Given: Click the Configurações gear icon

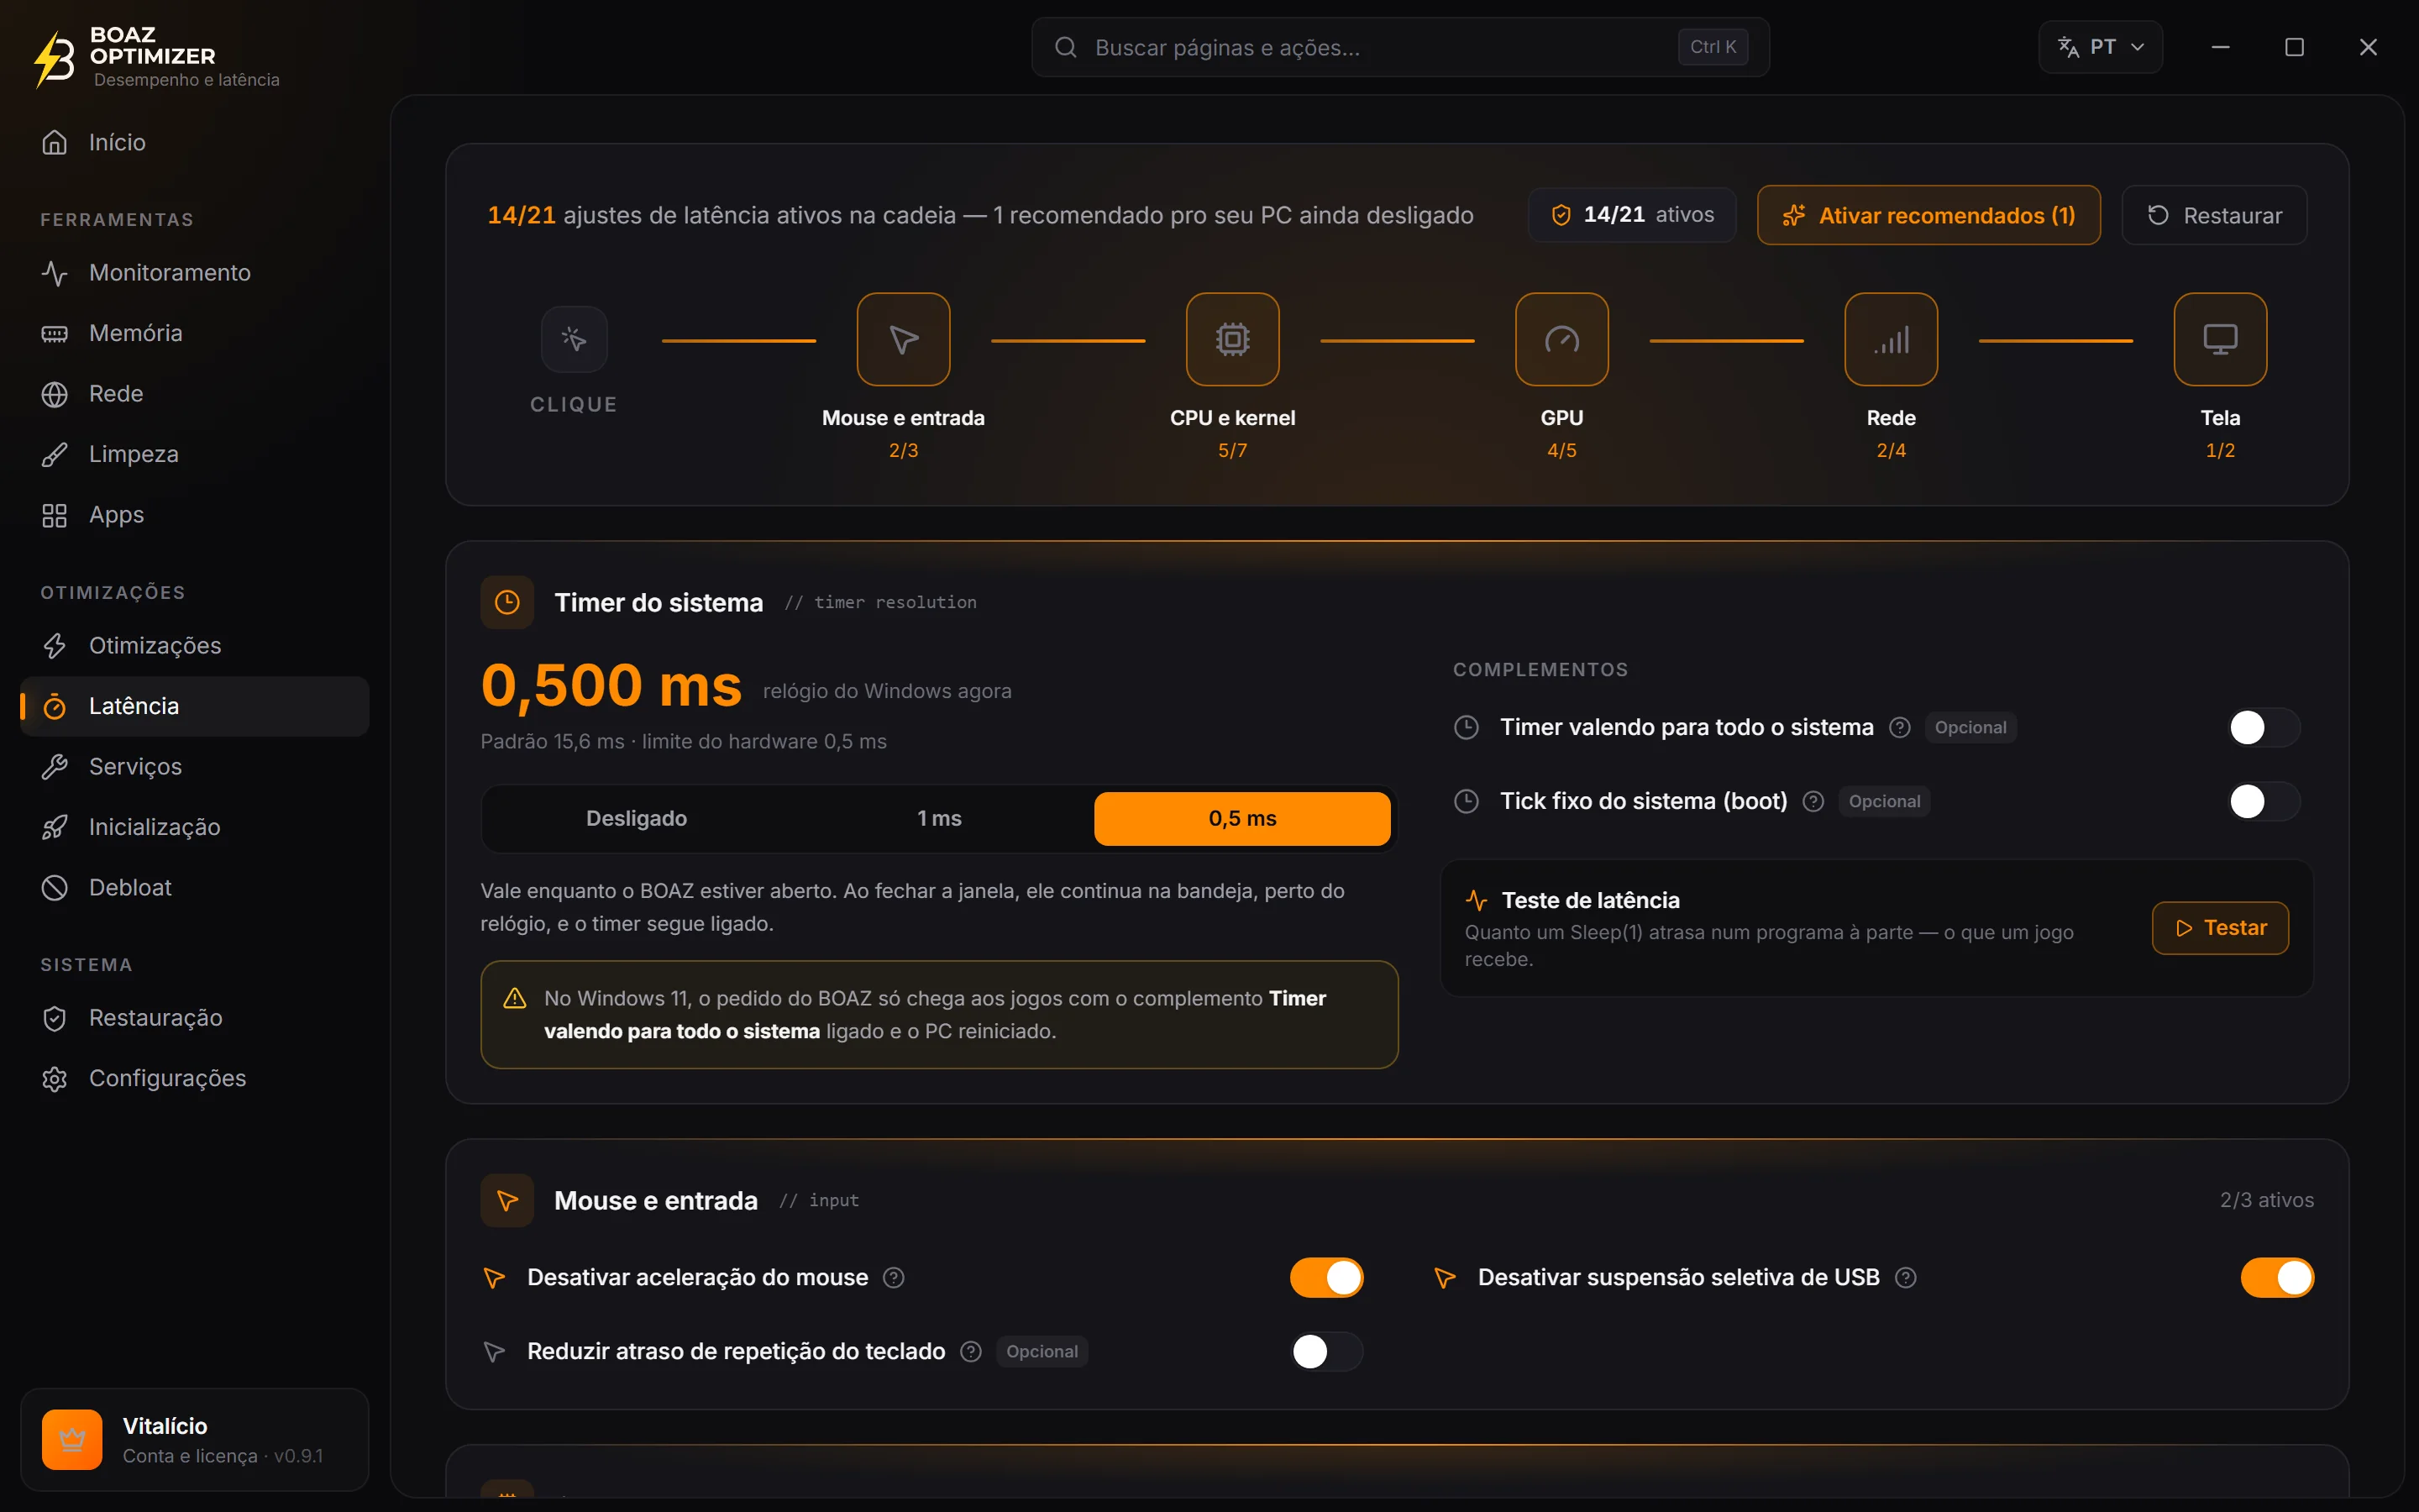Looking at the screenshot, I should (54, 1079).
